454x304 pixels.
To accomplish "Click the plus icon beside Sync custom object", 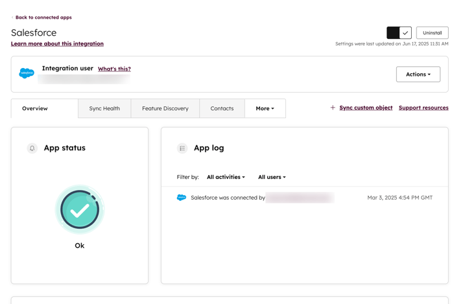I will 333,108.
